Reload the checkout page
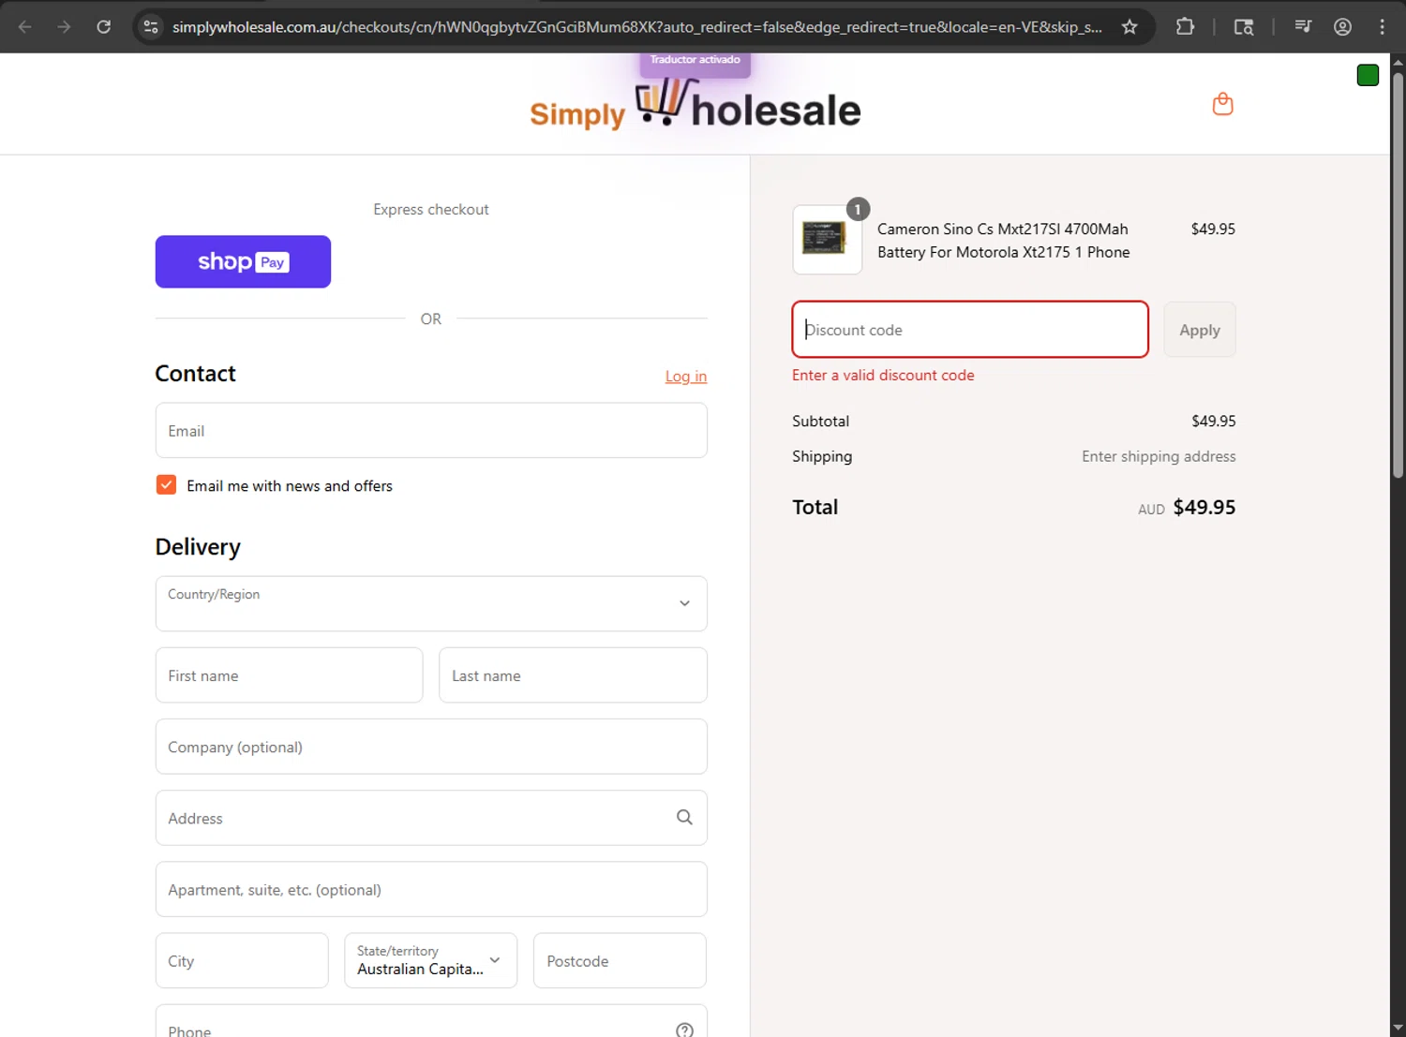 (104, 26)
